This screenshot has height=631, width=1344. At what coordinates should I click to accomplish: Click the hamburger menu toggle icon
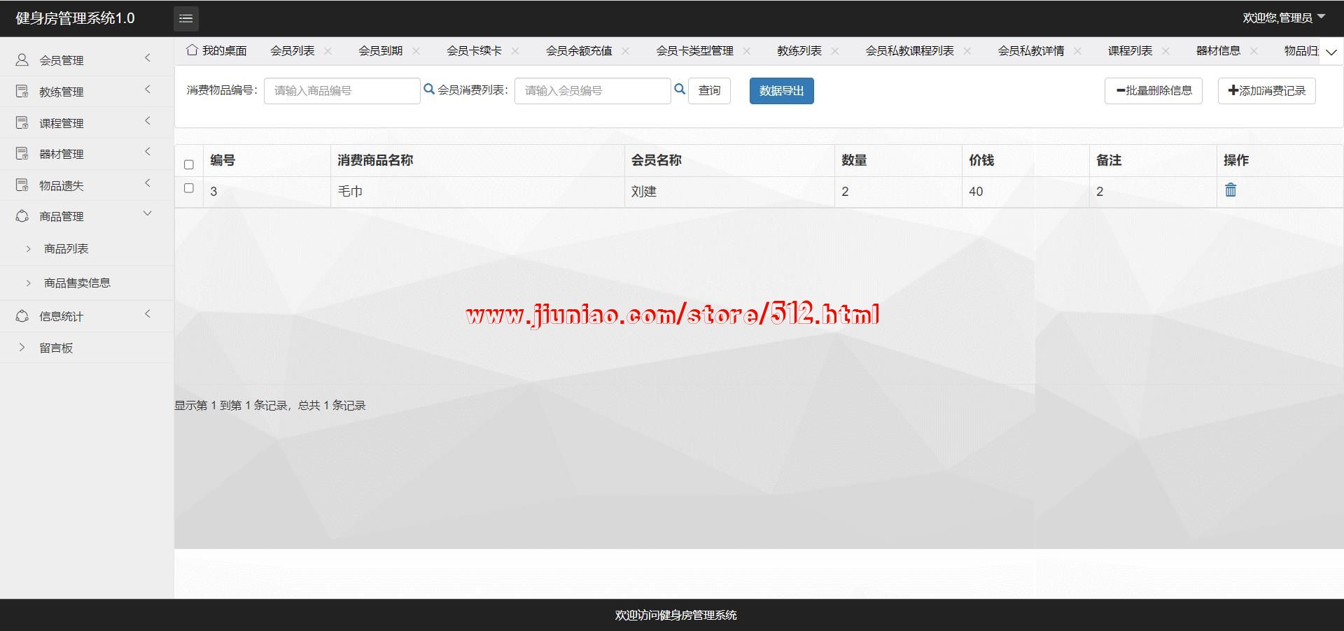coord(185,19)
